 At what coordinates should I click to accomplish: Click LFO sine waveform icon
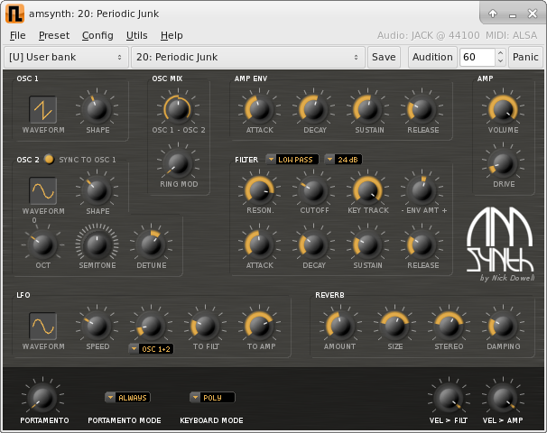click(43, 326)
